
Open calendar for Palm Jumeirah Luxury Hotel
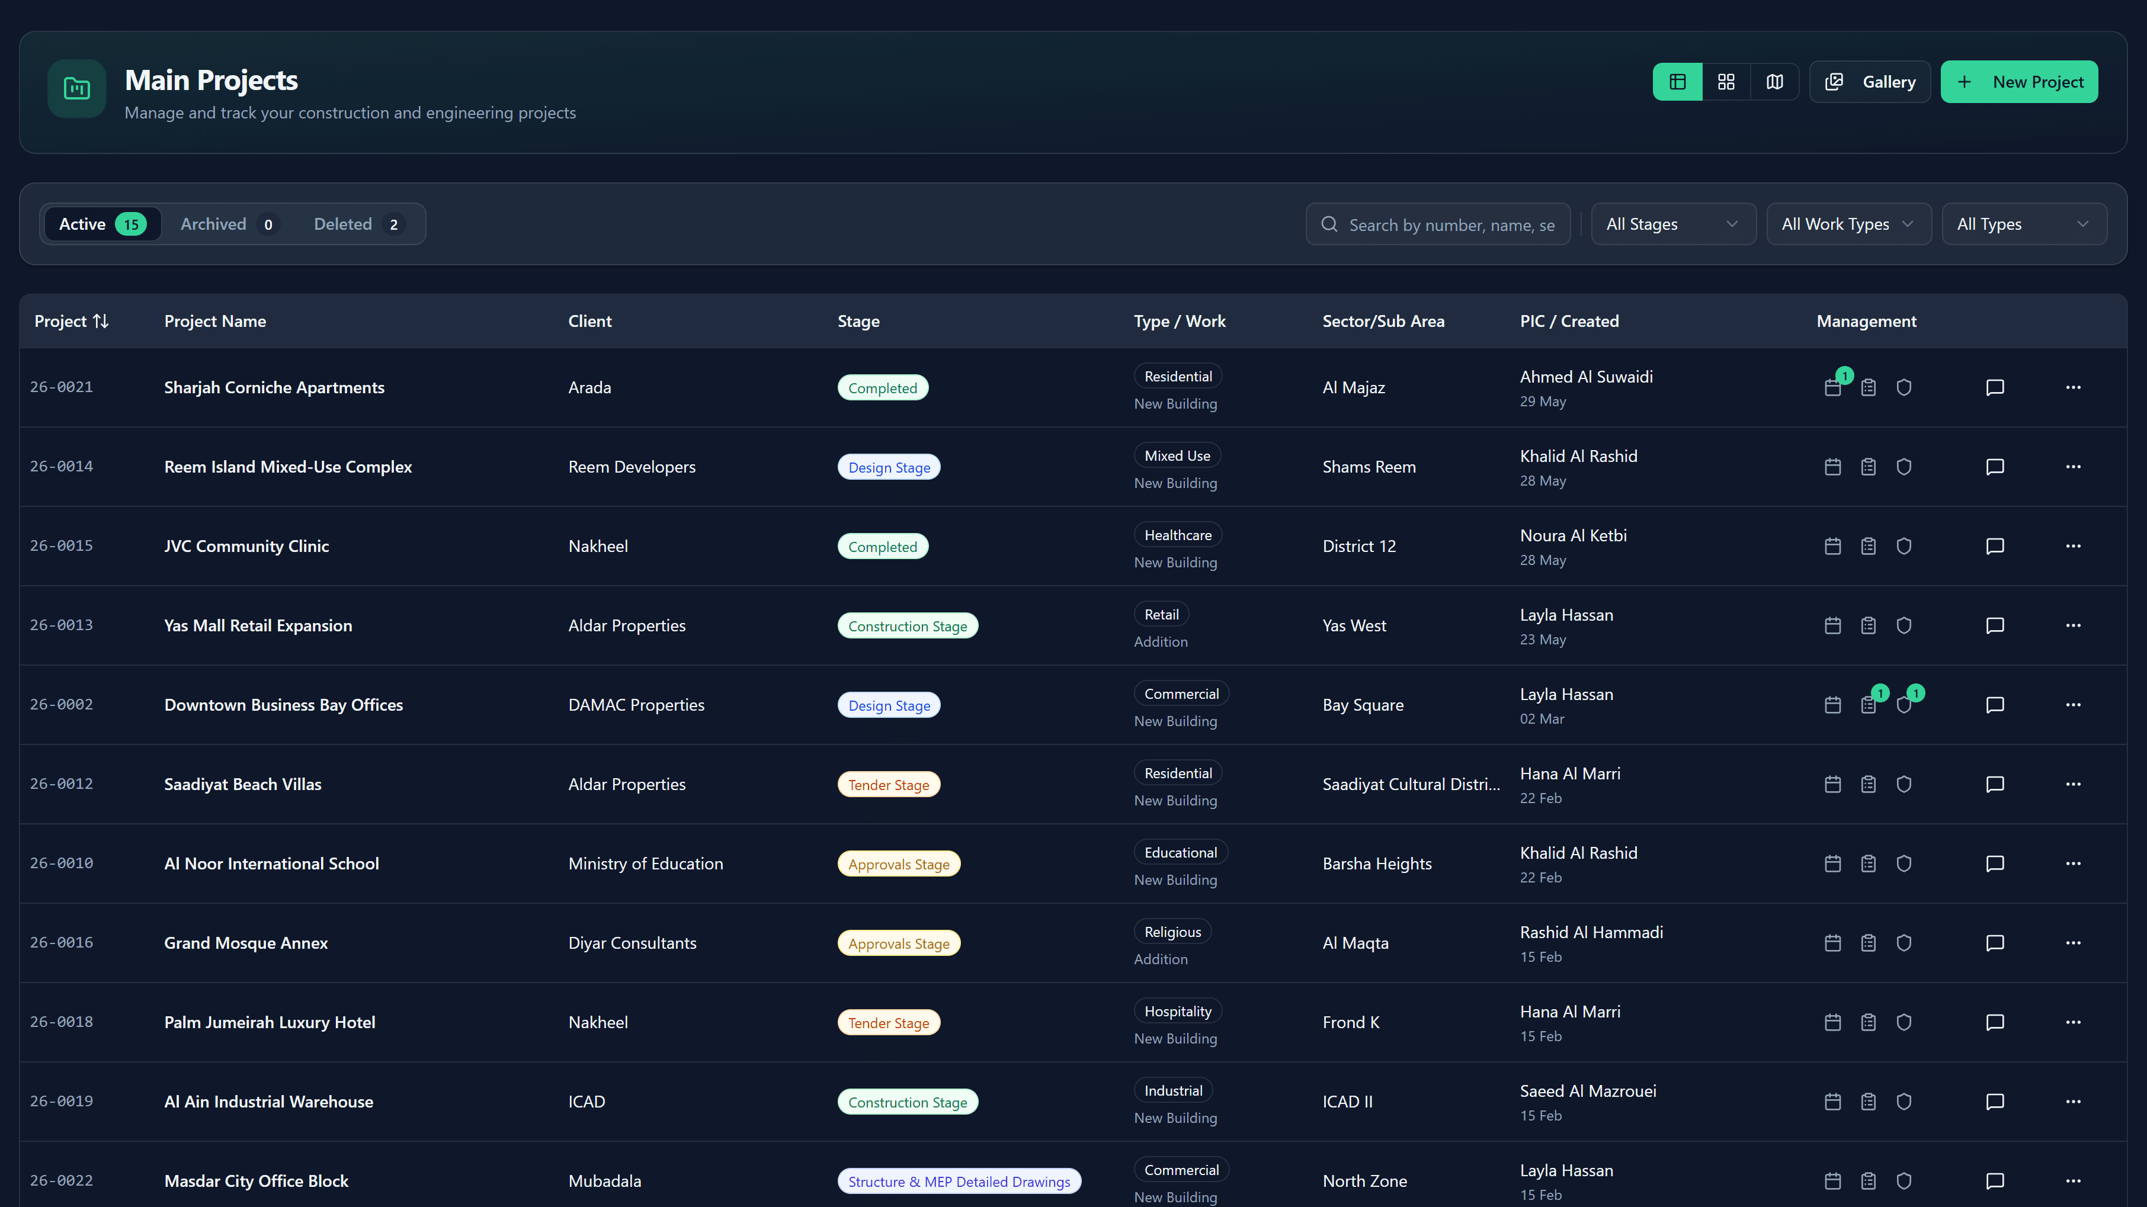1832,1022
